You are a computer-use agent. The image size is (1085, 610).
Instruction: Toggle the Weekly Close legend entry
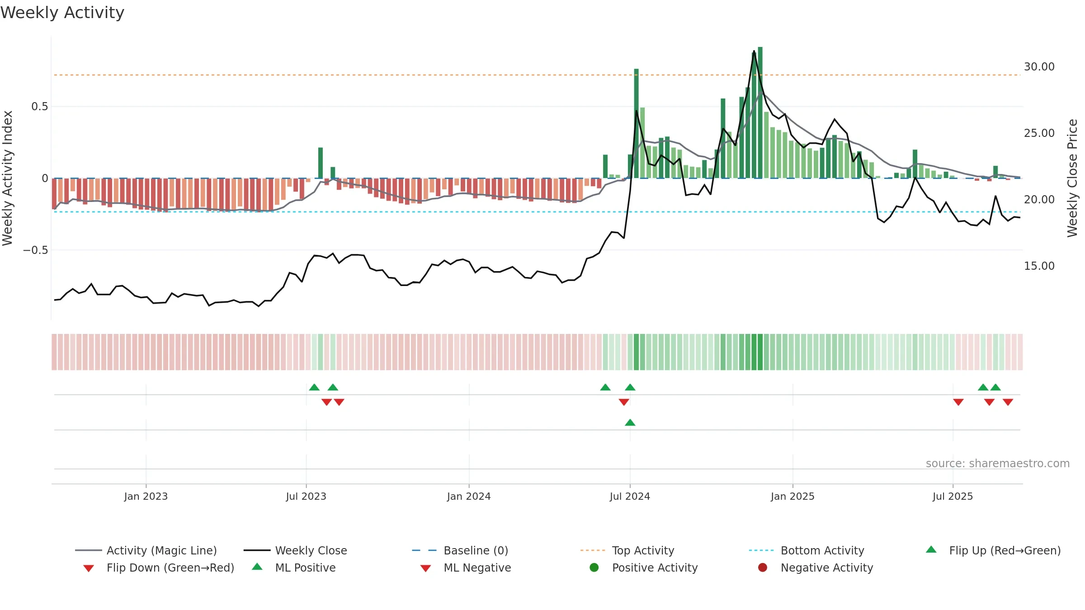click(x=295, y=550)
